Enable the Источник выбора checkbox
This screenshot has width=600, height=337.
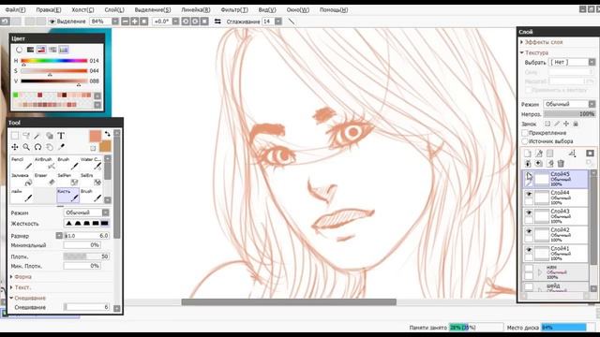525,141
